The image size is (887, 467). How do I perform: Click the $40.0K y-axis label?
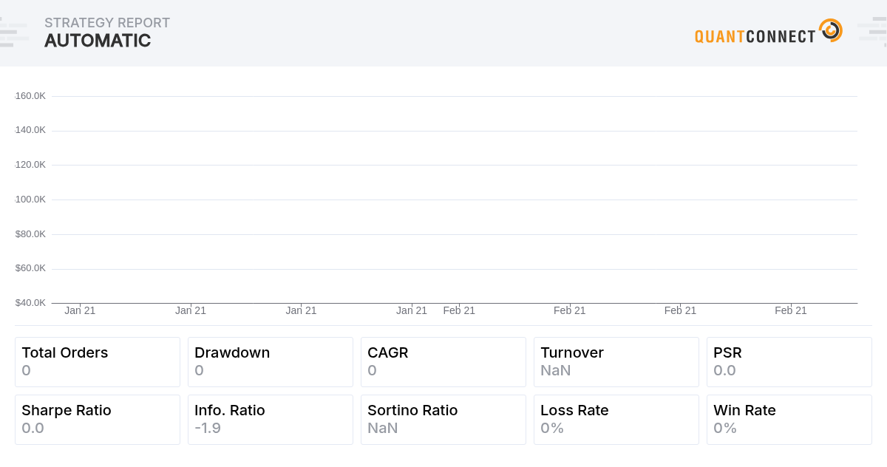(30, 303)
